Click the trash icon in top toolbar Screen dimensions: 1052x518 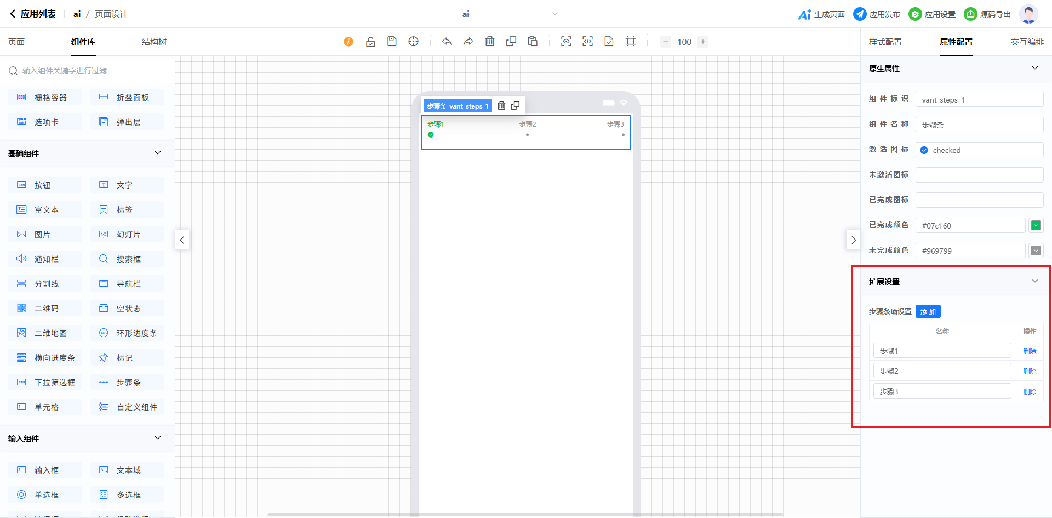(490, 42)
